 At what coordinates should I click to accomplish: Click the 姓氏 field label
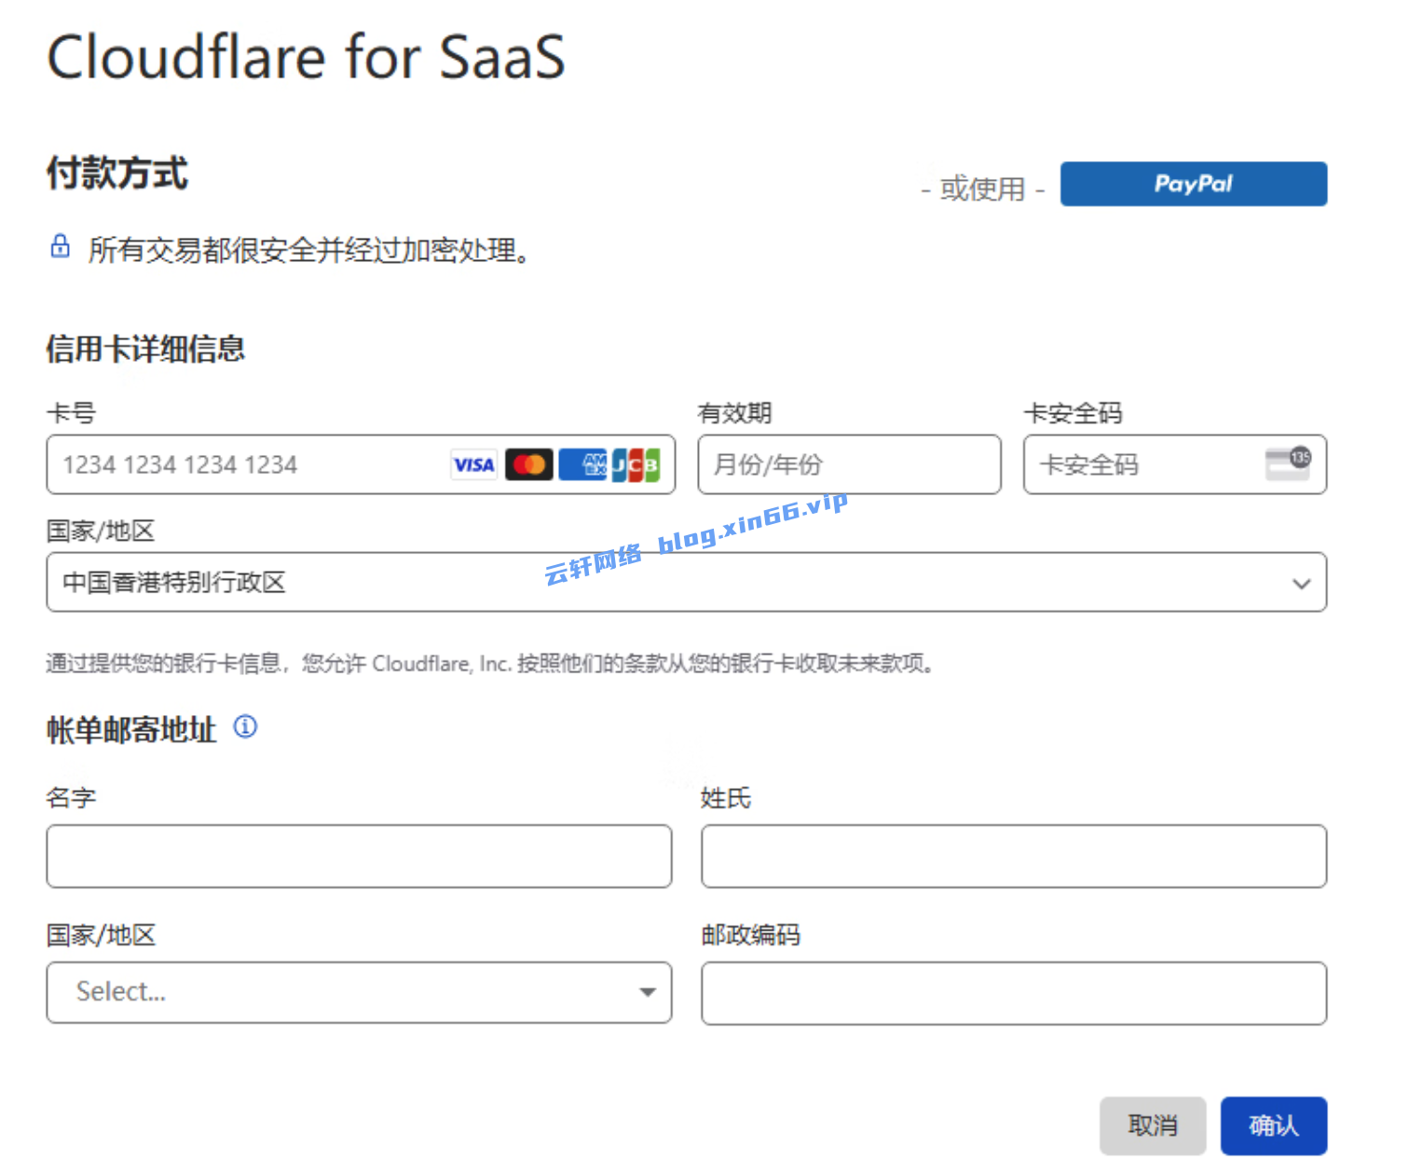pyautogui.click(x=726, y=798)
